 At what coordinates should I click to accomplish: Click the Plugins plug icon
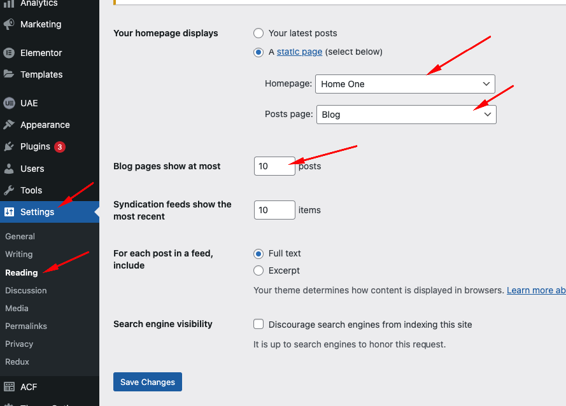click(x=9, y=146)
